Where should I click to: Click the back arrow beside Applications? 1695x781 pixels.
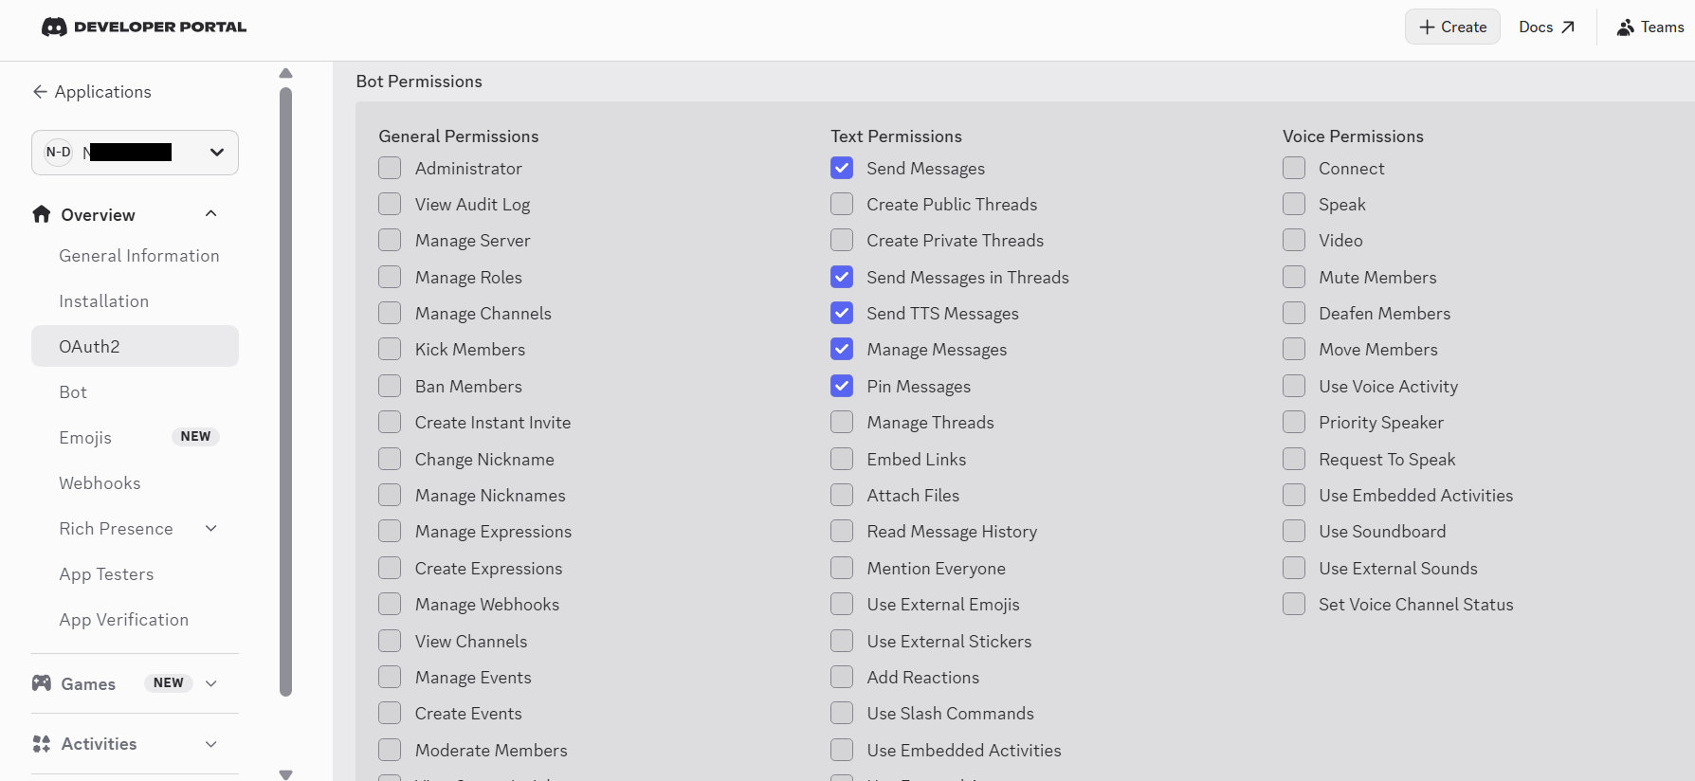pyautogui.click(x=40, y=92)
